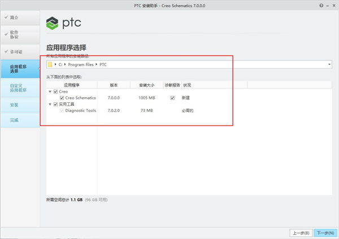Expand the Program Files path segment arrow
Viewport: 339px width, 239px height.
click(x=97, y=64)
